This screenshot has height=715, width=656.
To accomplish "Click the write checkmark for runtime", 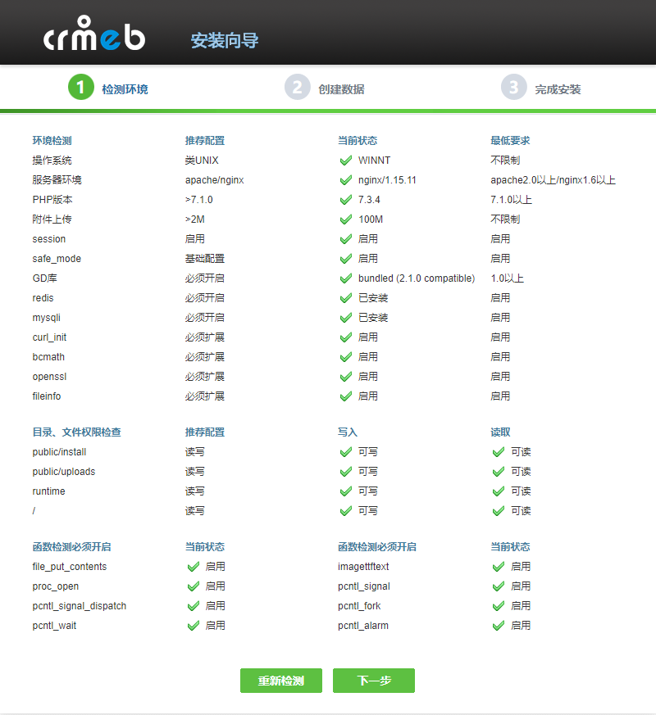I will [346, 491].
